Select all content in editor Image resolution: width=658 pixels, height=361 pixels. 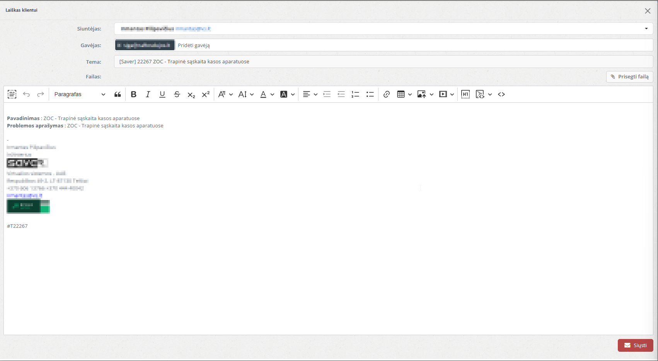12,94
